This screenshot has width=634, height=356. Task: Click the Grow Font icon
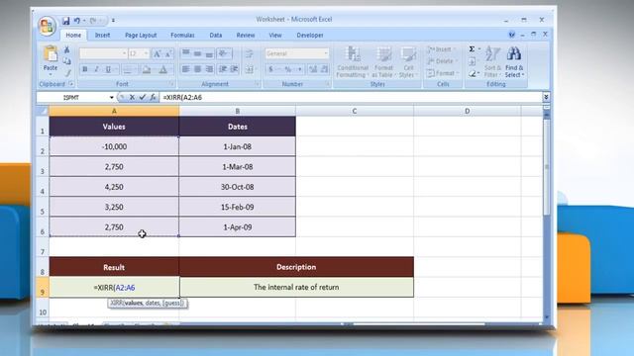(x=158, y=53)
